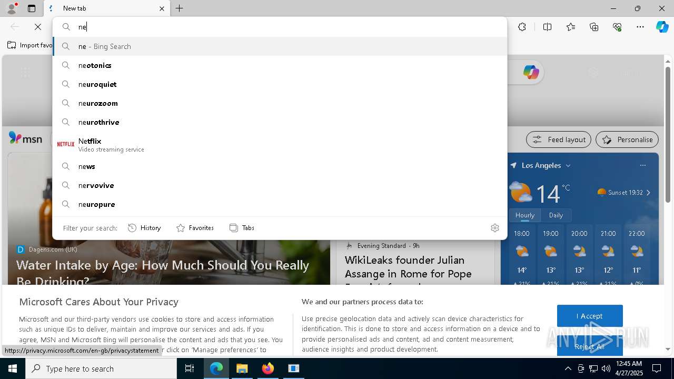The height and width of the screenshot is (379, 674).
Task: Open the Favorites star icon
Action: (x=571, y=27)
